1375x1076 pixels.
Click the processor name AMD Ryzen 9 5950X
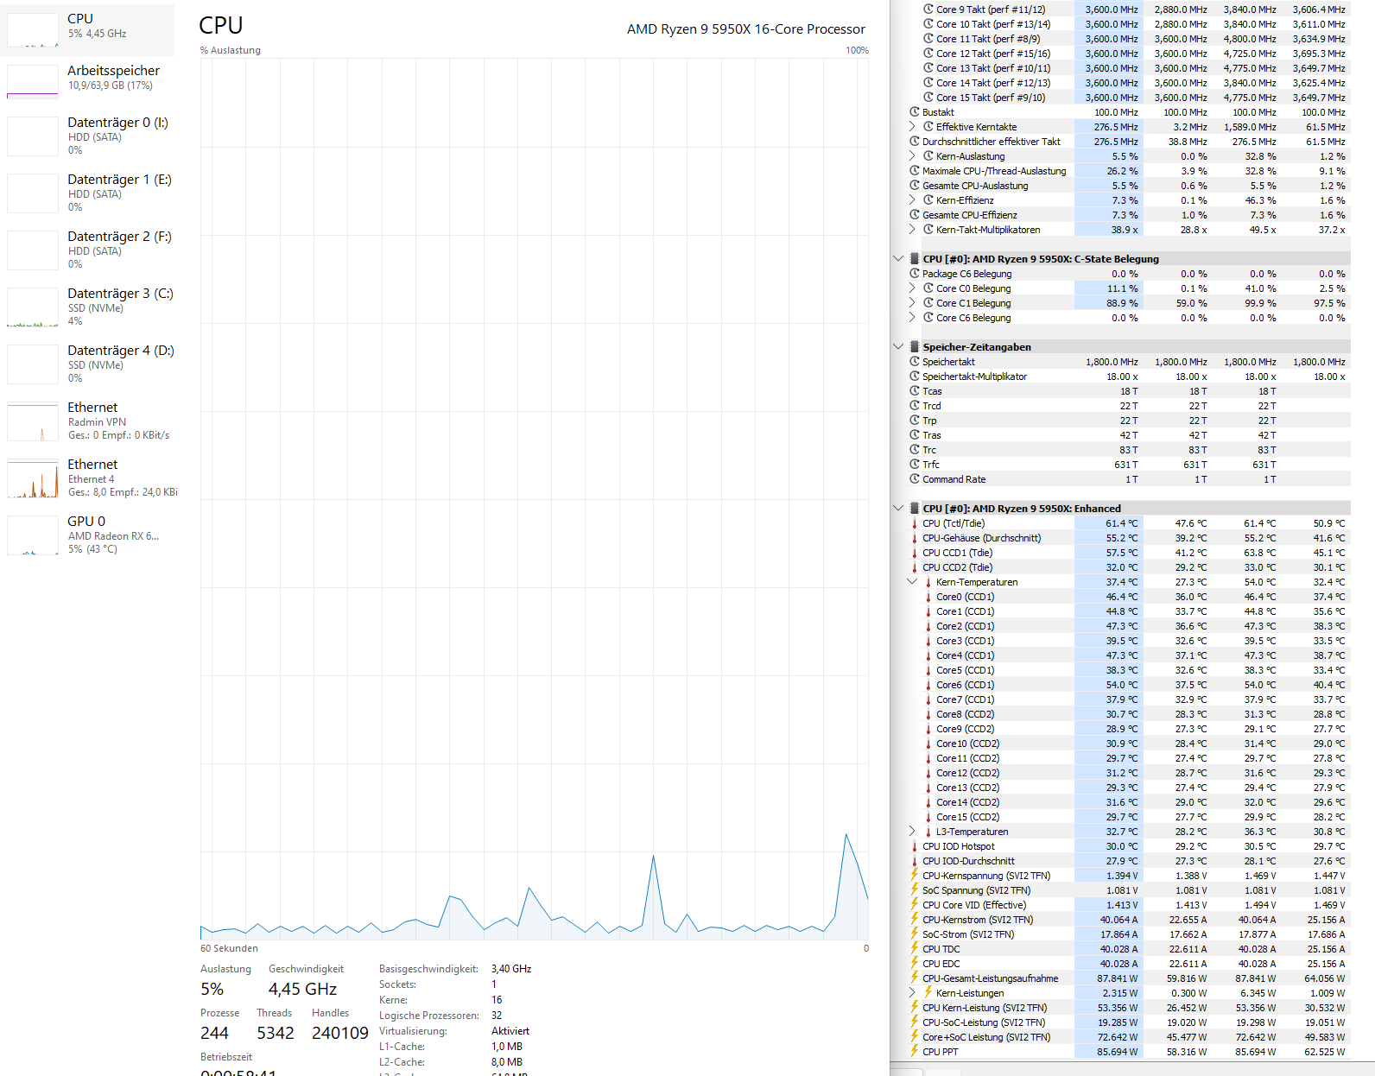(x=746, y=29)
